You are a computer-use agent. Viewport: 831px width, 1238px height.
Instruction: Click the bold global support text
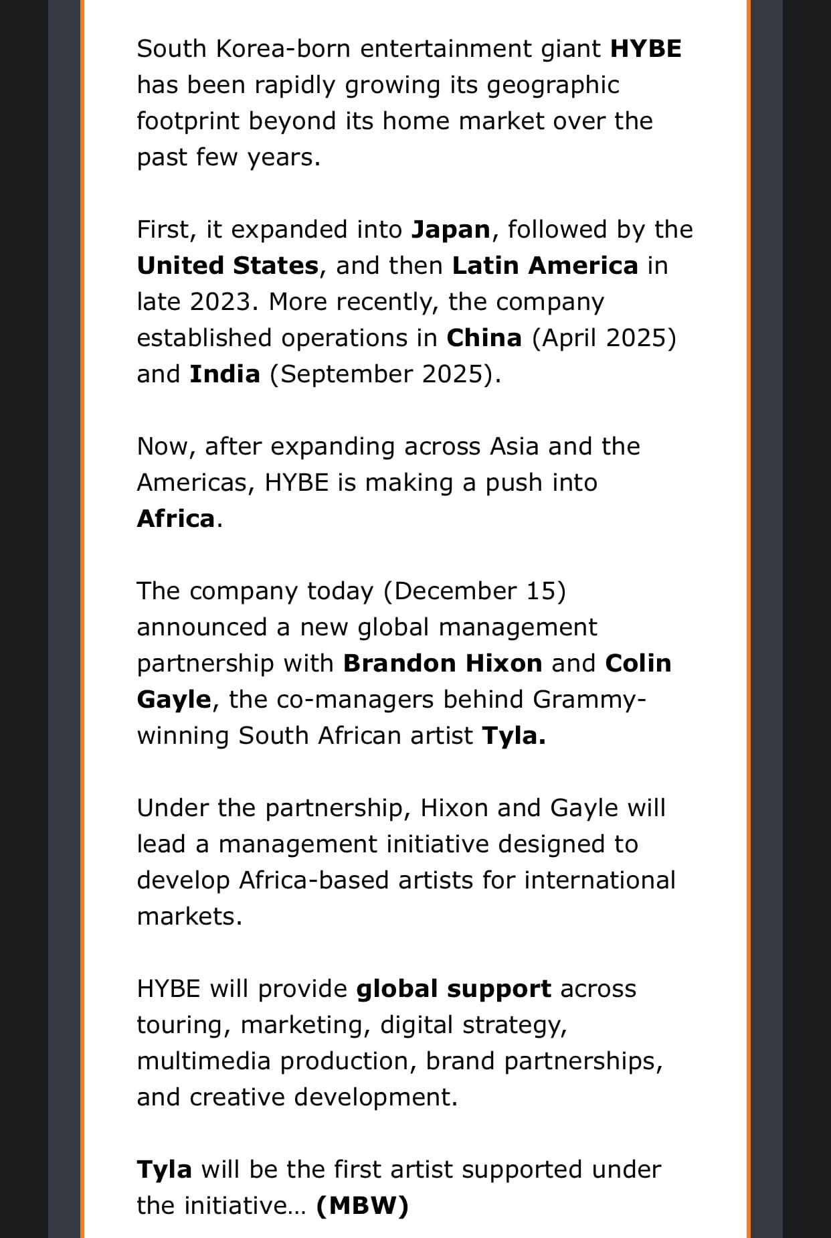click(454, 989)
